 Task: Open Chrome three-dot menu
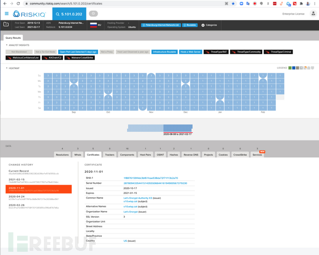tap(315, 3)
